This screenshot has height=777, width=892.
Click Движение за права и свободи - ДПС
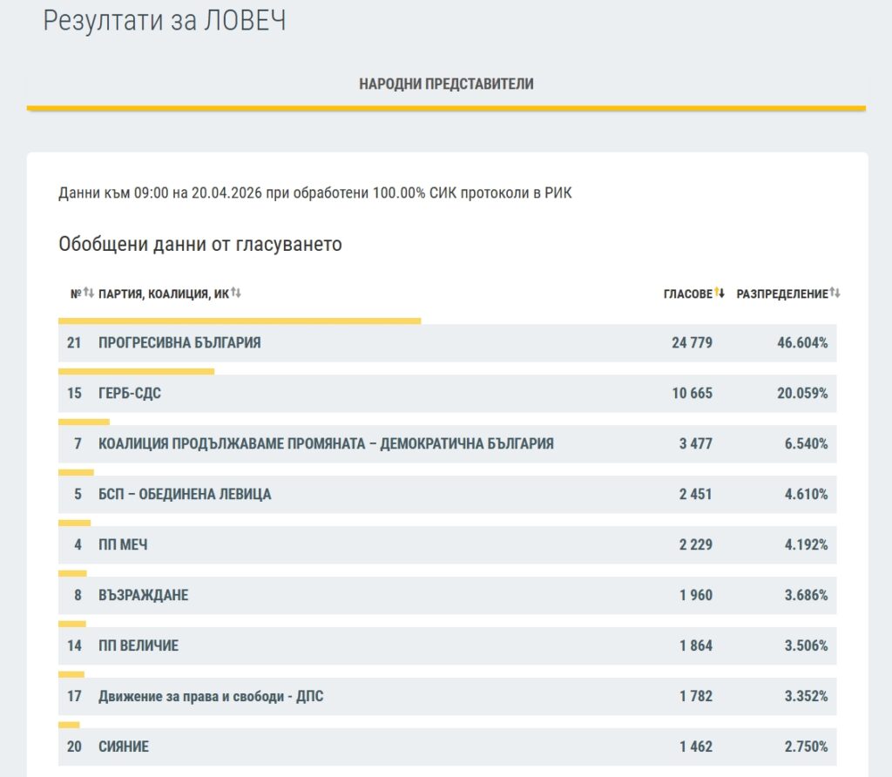coord(211,697)
